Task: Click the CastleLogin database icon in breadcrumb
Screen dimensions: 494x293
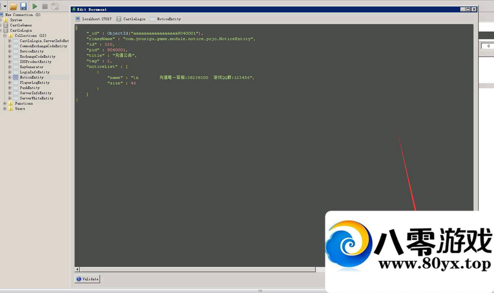Action: tap(119, 19)
